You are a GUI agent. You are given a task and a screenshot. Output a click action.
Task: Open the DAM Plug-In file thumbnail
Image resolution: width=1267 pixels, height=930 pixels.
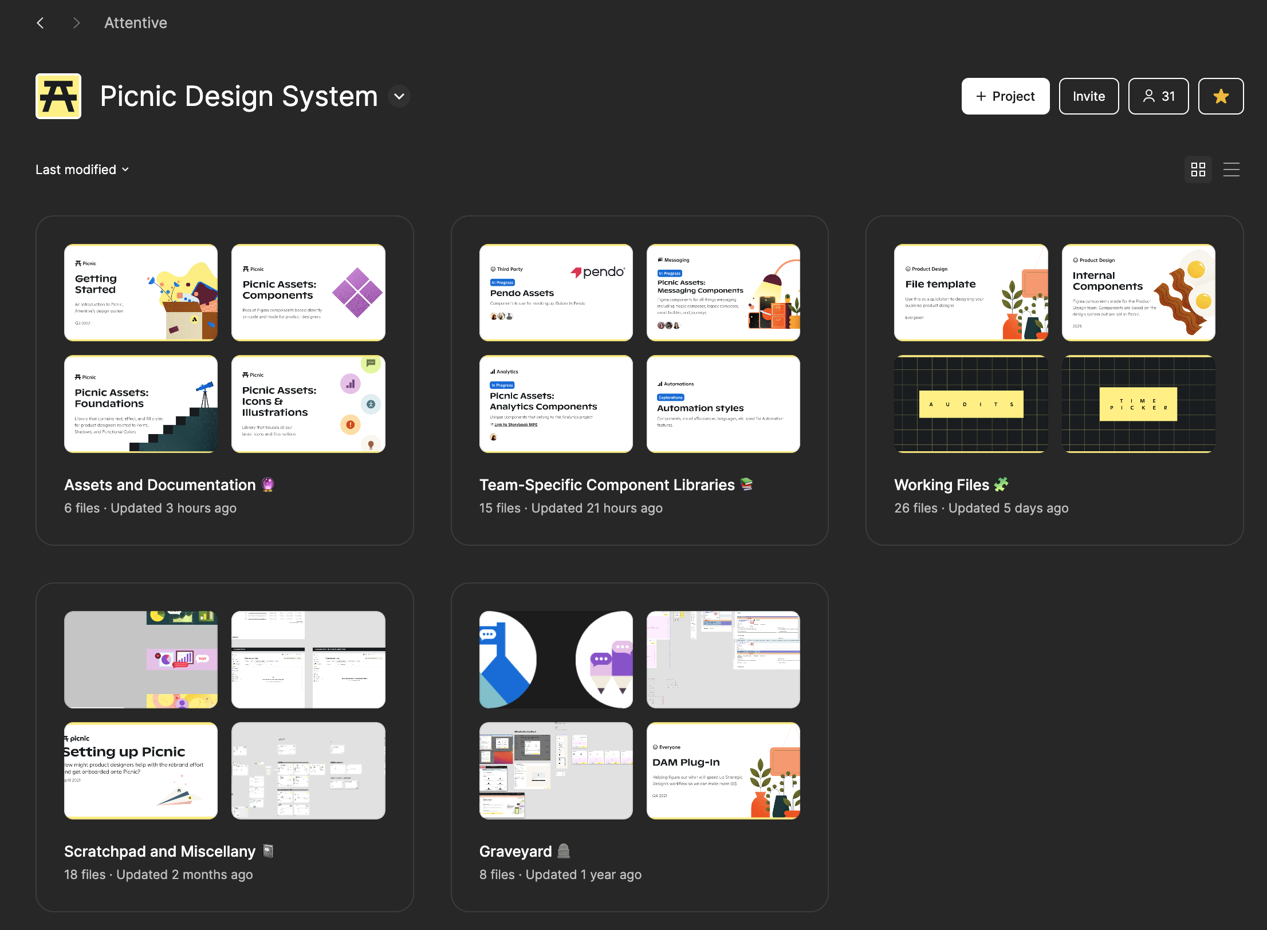pos(723,770)
